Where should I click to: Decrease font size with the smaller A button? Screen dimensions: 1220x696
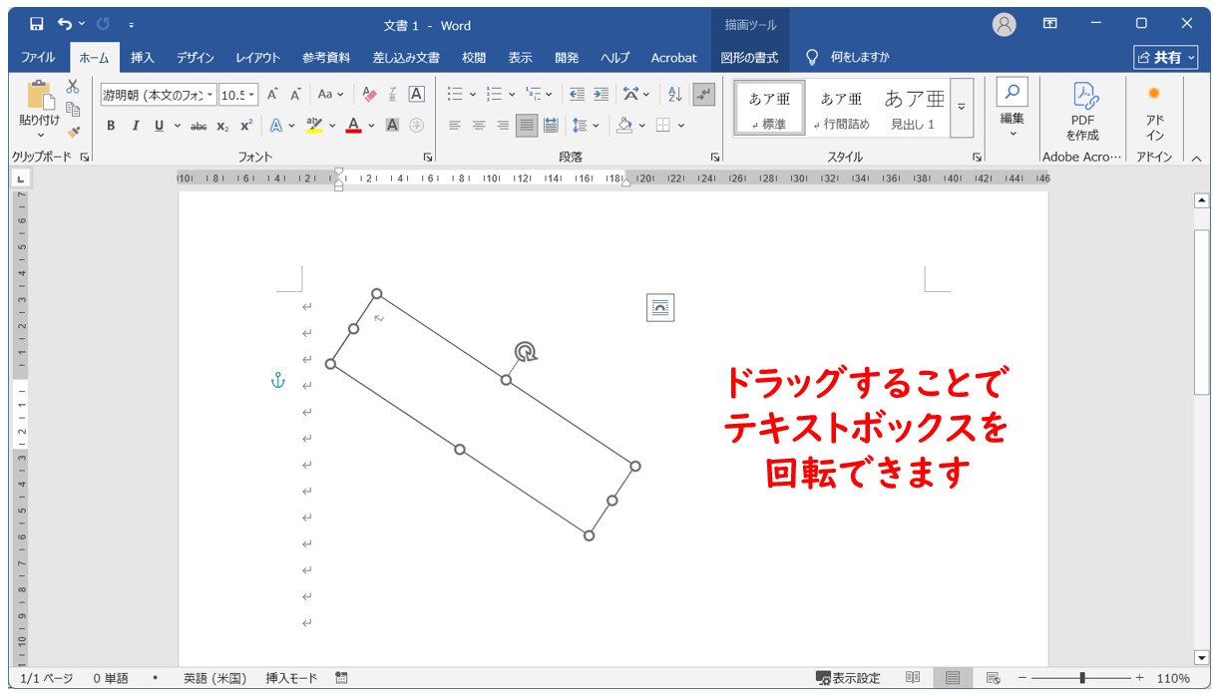295,95
